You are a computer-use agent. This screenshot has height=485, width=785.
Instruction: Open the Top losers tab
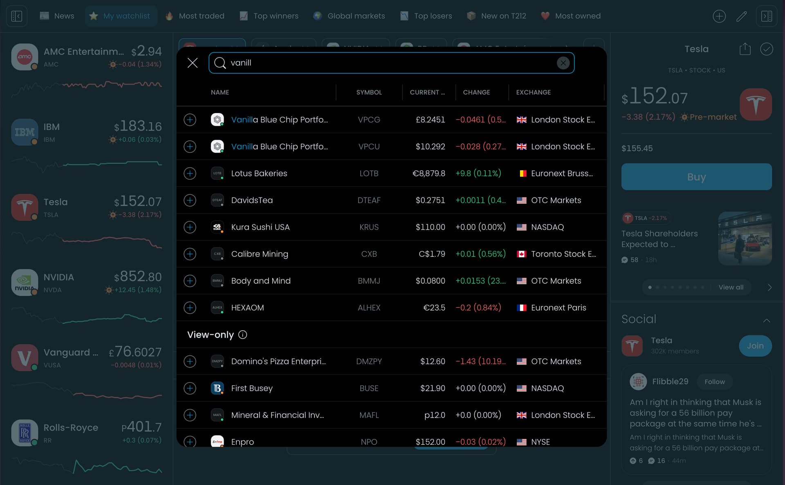point(426,16)
